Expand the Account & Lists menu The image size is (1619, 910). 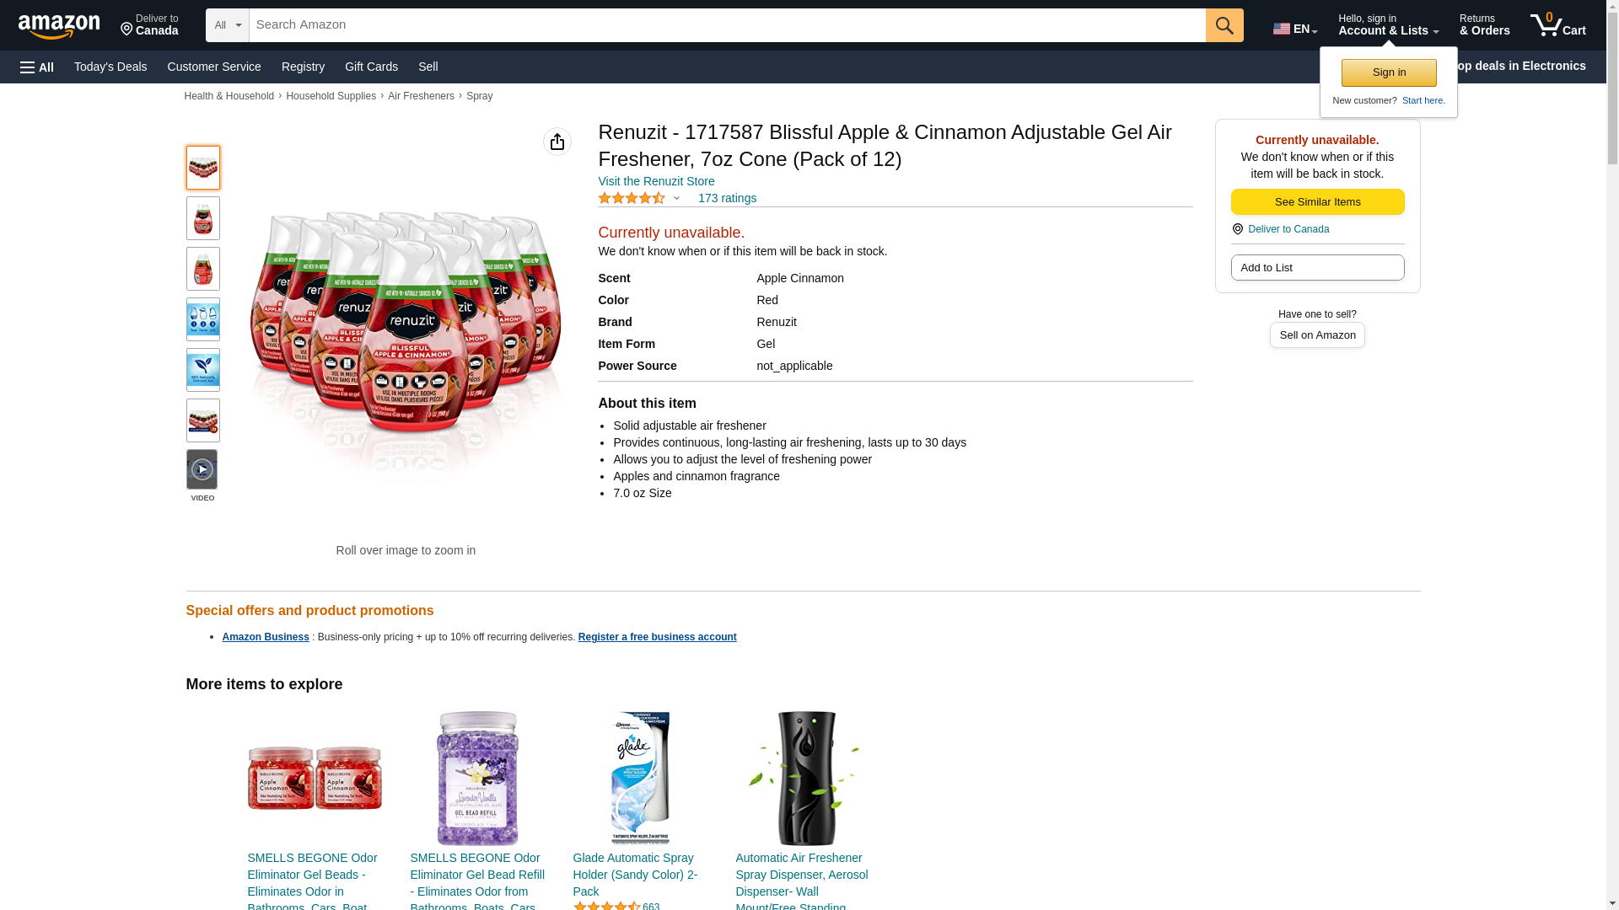pos(1388,25)
